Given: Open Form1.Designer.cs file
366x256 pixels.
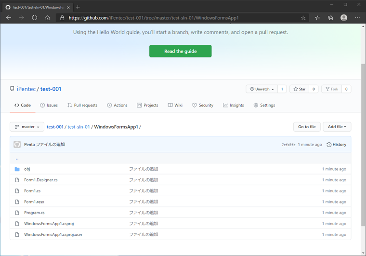Looking at the screenshot, I should 41,180.
